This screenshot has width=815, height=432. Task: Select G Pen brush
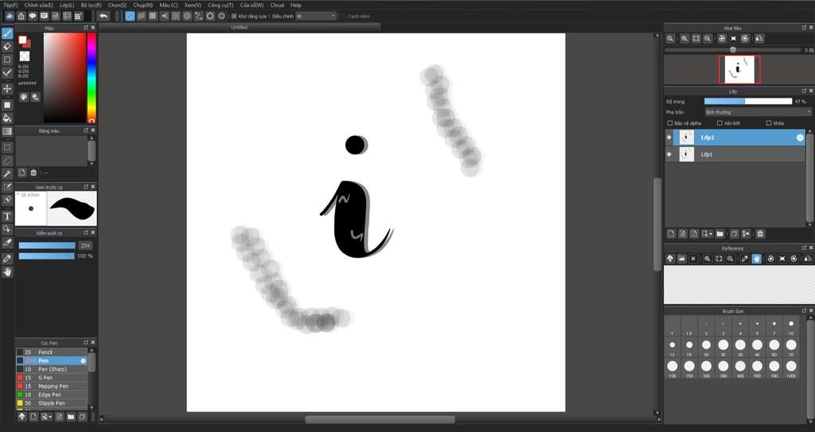[x=52, y=378]
